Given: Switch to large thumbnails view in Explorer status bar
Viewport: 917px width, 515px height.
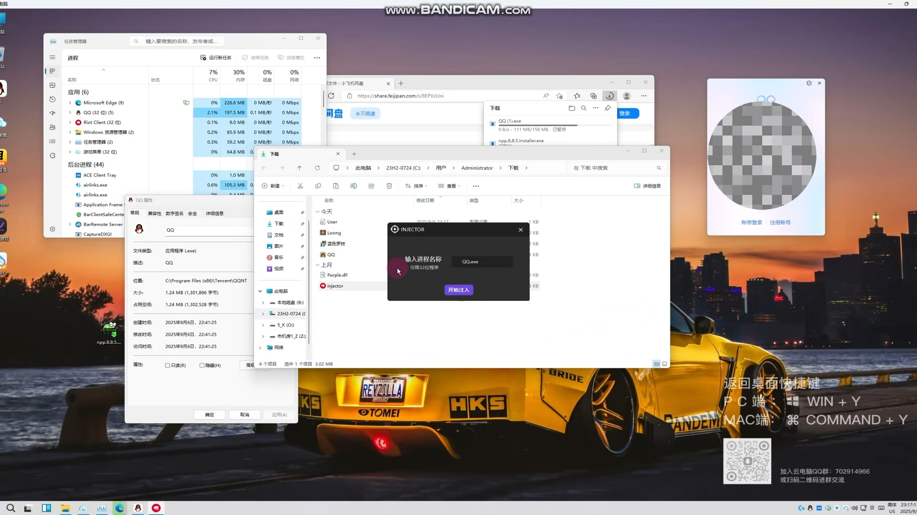Looking at the screenshot, I should tap(665, 364).
